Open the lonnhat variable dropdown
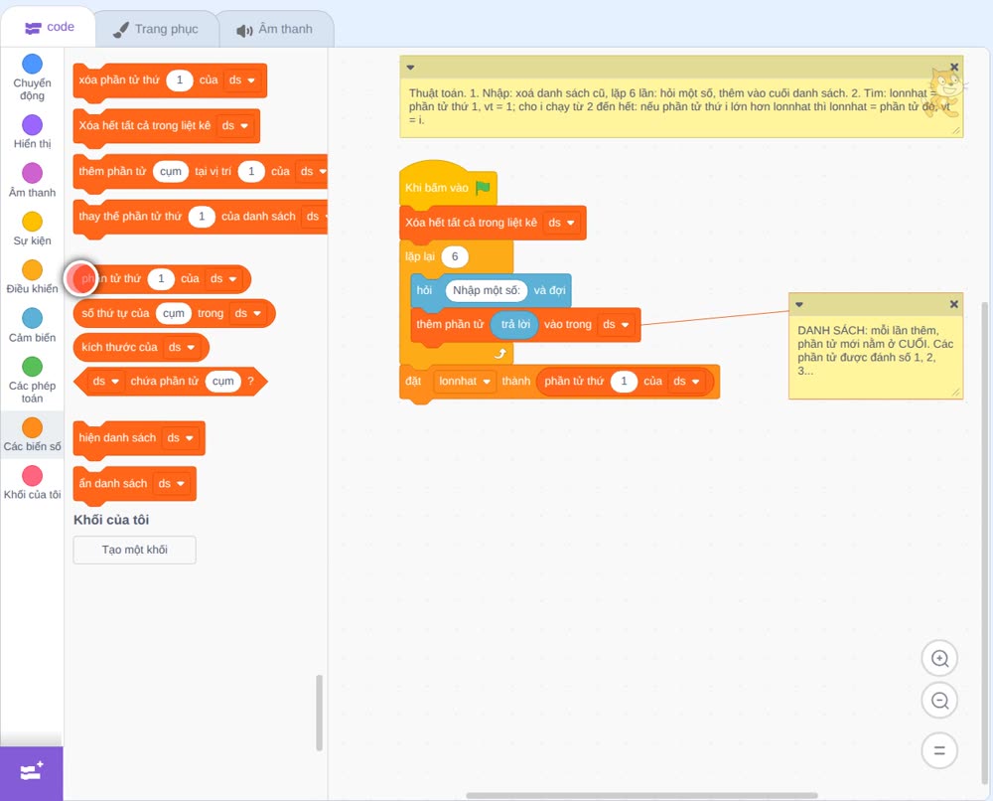The height and width of the screenshot is (801, 993). point(465,382)
